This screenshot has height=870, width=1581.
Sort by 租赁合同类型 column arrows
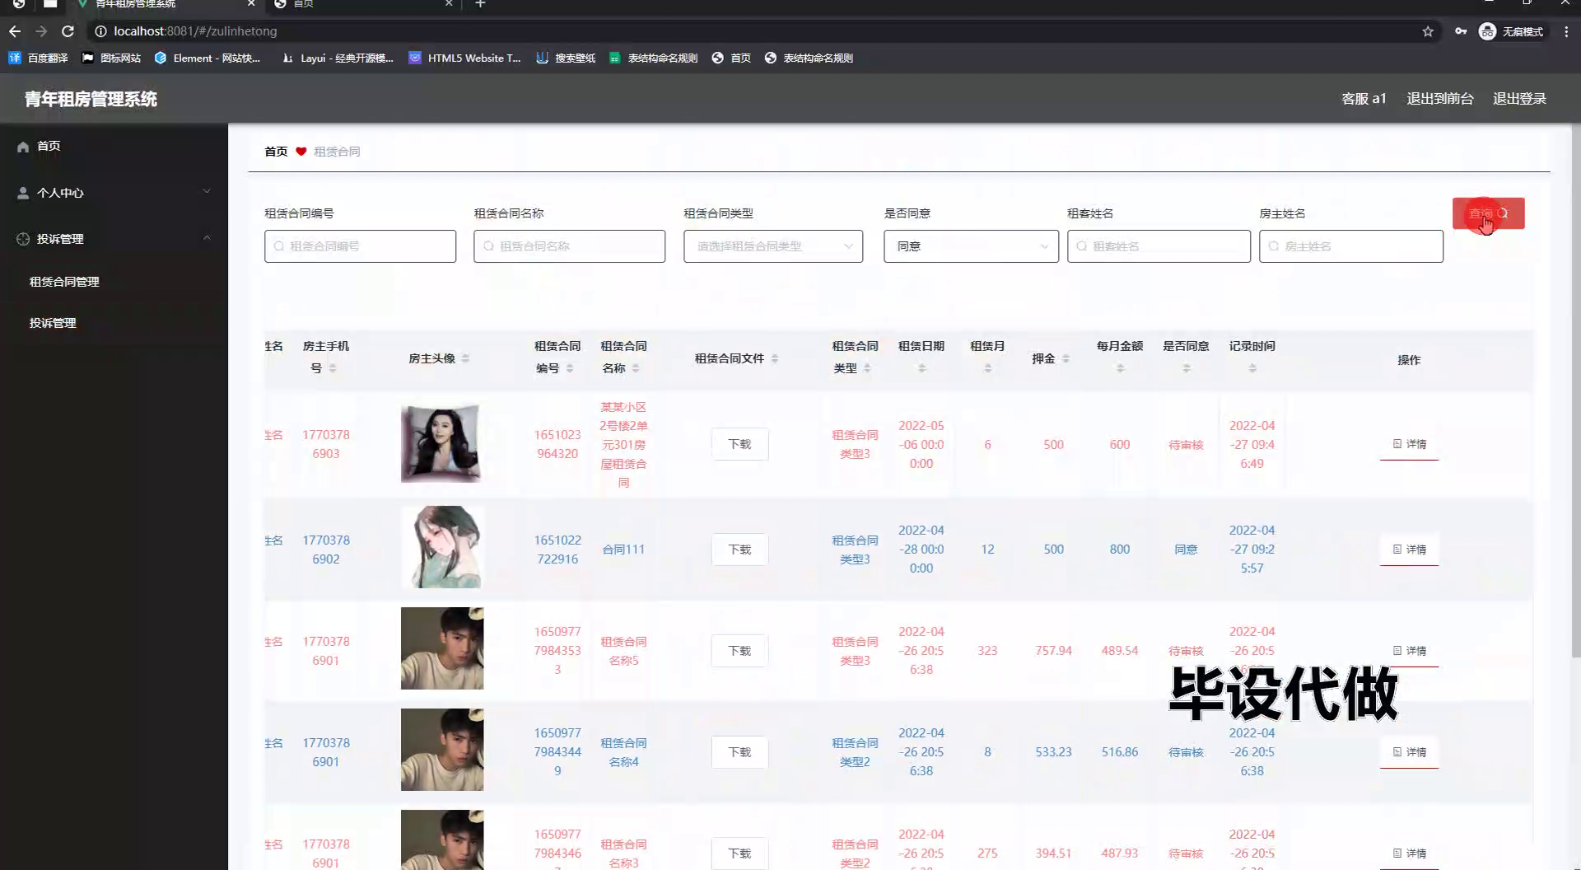pyautogui.click(x=867, y=368)
